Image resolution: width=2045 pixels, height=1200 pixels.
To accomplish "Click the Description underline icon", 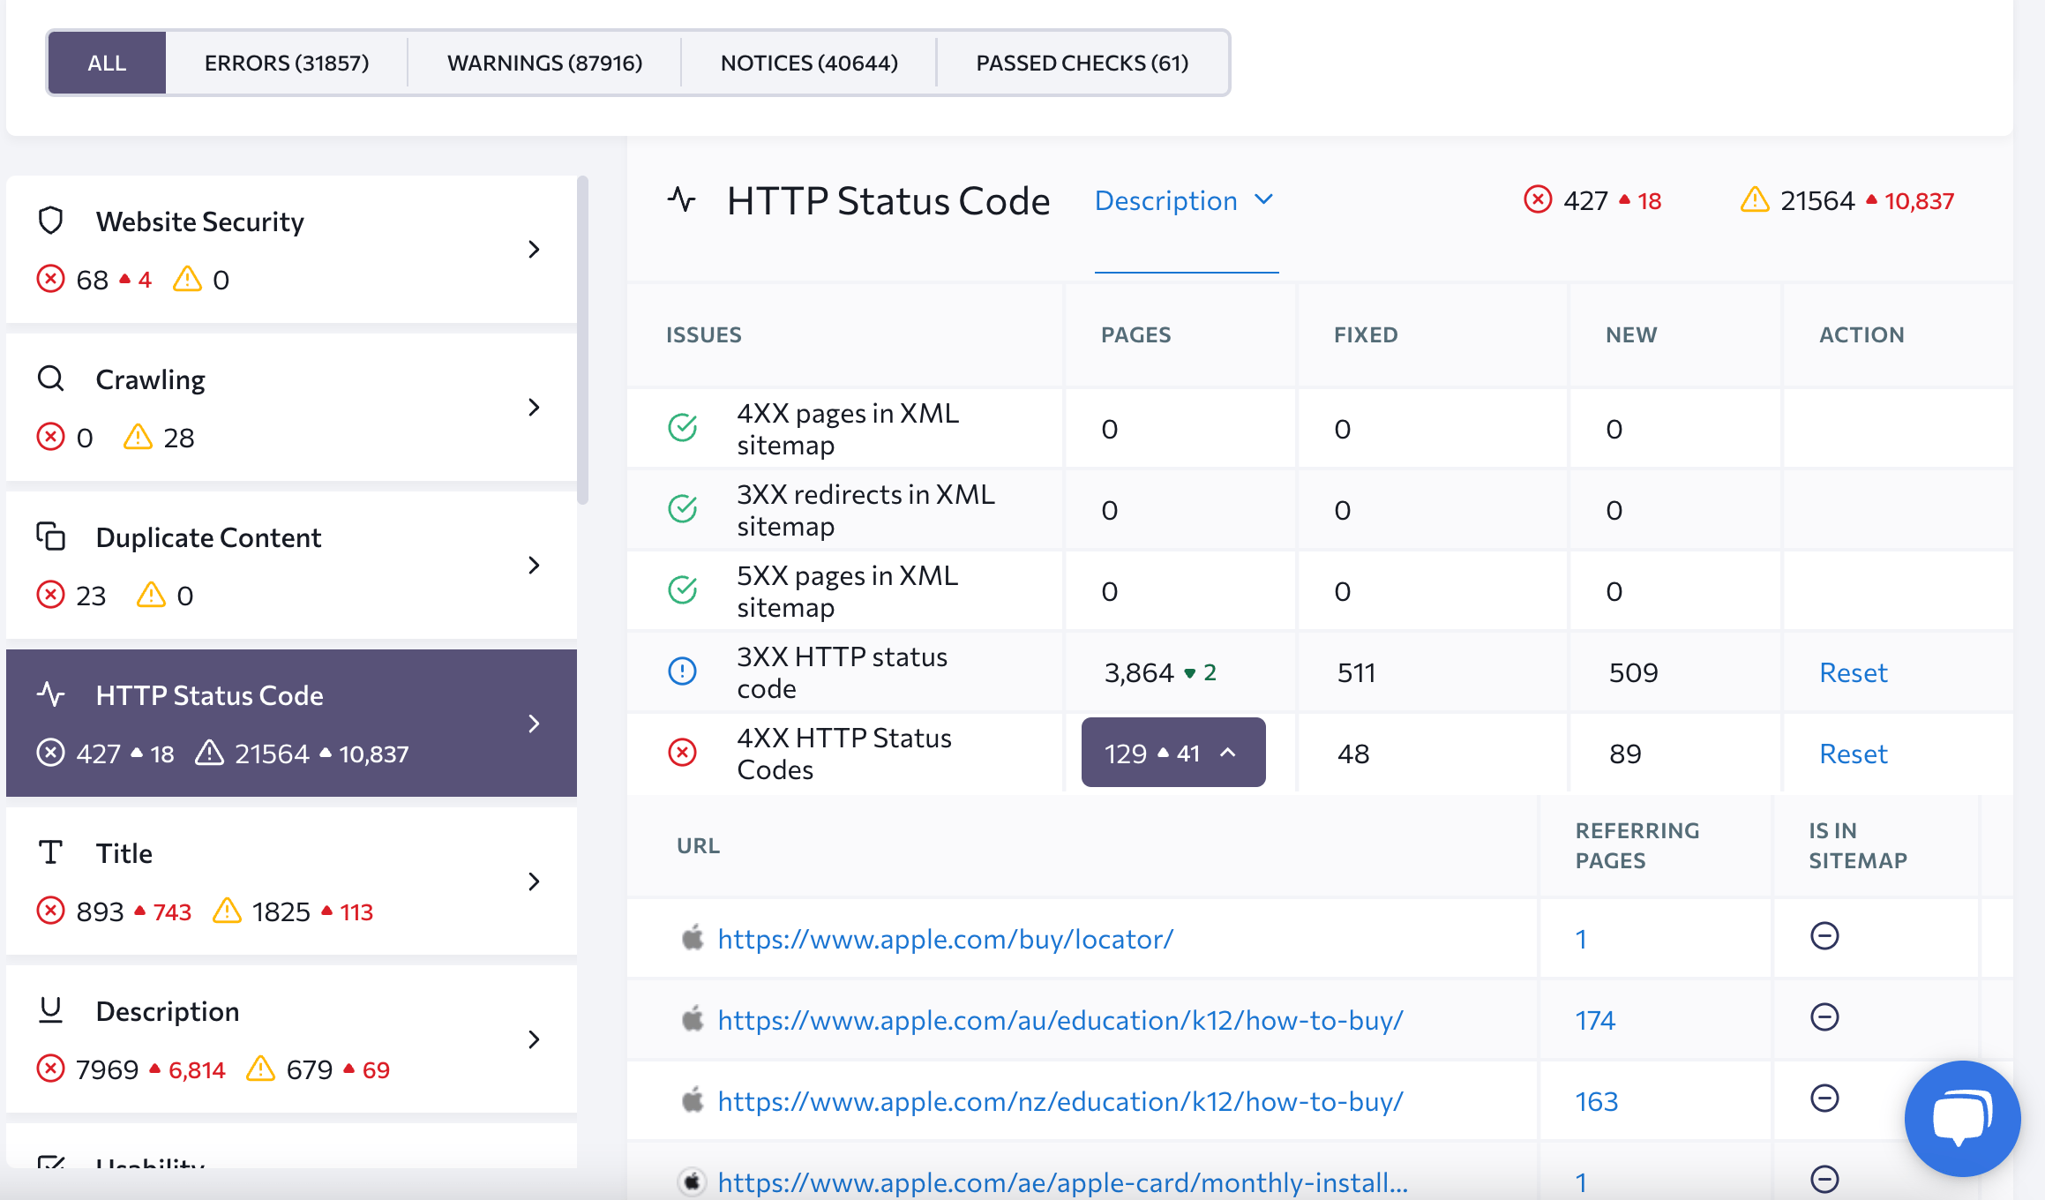I will (x=51, y=1010).
